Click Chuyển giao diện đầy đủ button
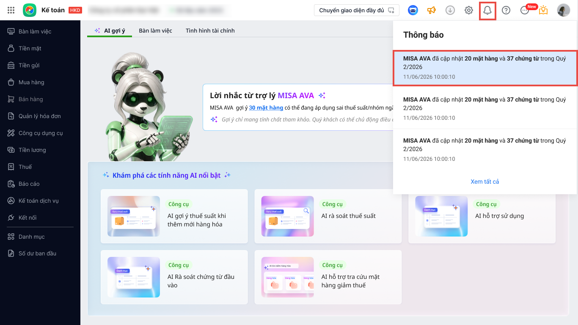 (357, 10)
